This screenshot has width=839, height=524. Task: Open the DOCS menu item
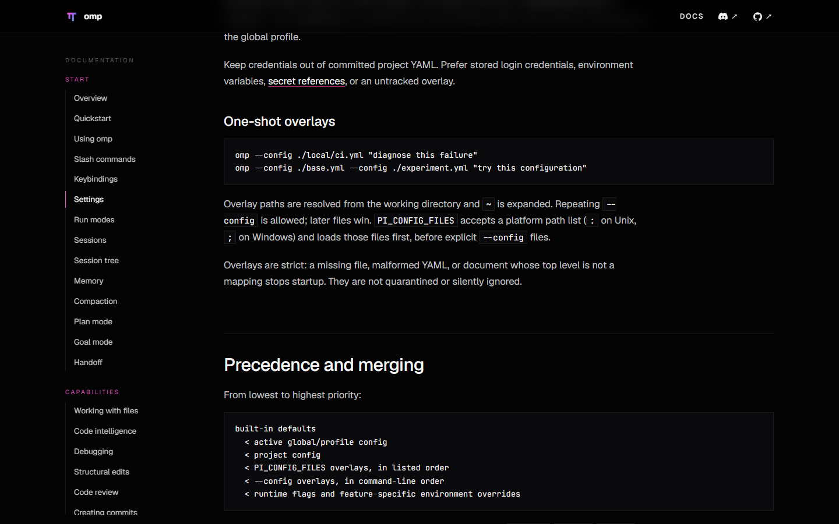(x=691, y=16)
